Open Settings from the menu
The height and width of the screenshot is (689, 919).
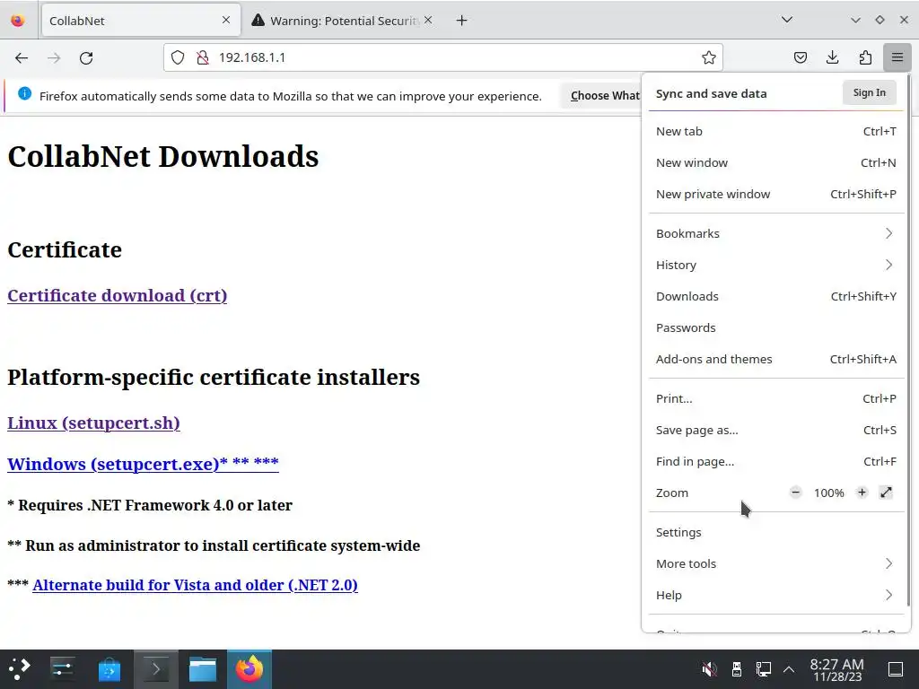pos(776,532)
